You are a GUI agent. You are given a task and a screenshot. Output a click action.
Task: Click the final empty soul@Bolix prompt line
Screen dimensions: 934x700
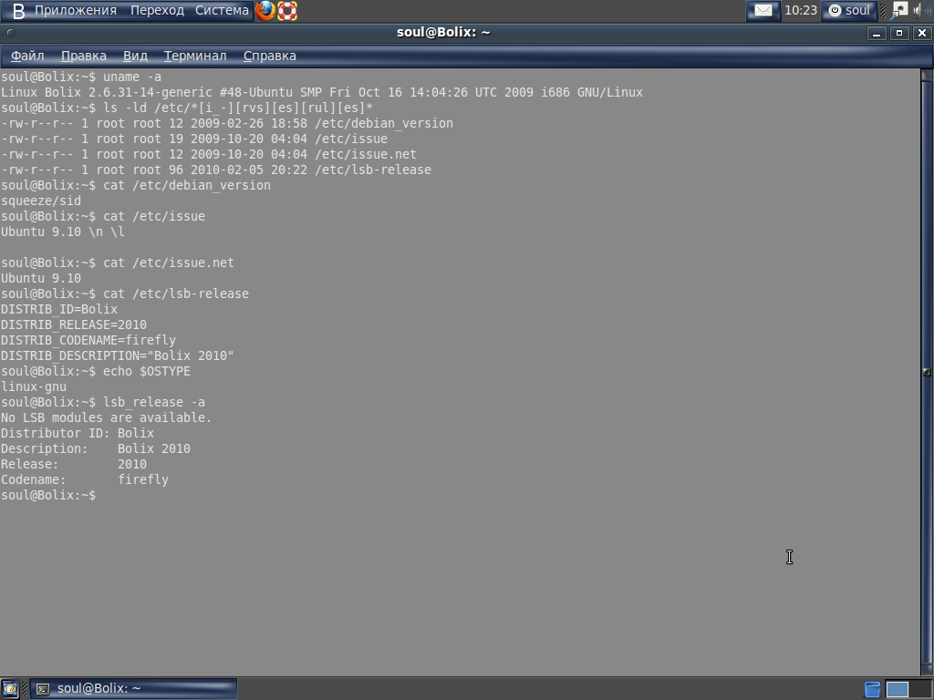(47, 495)
